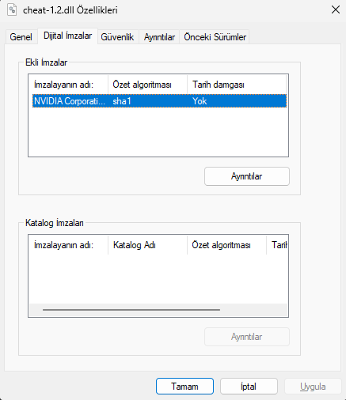Click Ayrıntılar button under Ekli İmzalar
Image resolution: width=346 pixels, height=400 pixels.
[x=247, y=176]
